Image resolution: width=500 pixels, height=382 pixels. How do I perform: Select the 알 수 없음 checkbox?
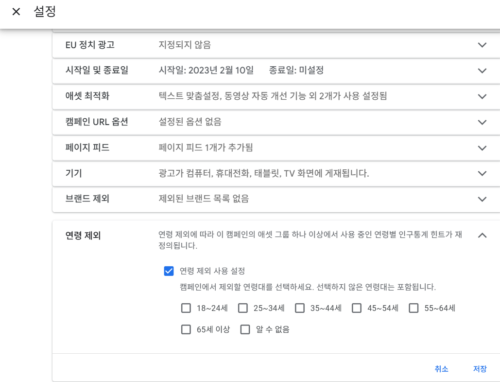pos(245,329)
